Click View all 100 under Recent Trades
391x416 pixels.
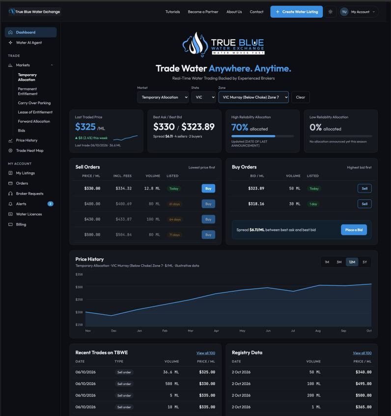point(206,353)
